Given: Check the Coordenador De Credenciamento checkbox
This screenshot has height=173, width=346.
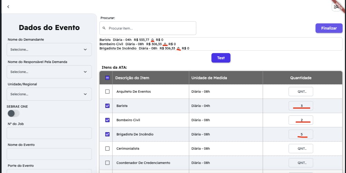Looking at the screenshot, I should pyautogui.click(x=107, y=163).
